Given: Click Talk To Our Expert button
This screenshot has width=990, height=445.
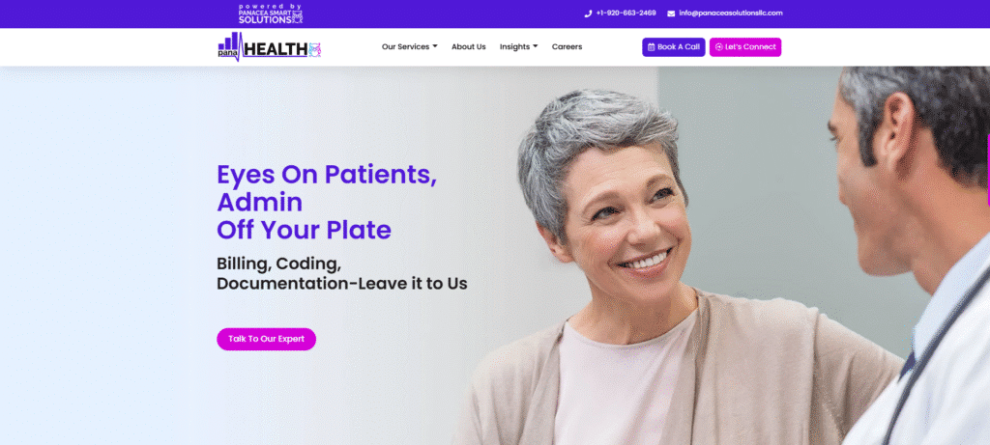Looking at the screenshot, I should [267, 339].
